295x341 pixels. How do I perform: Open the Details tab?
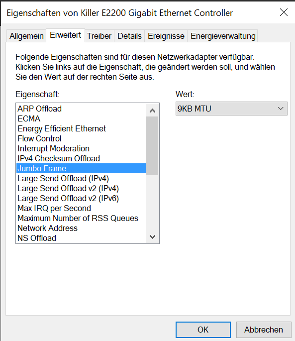(129, 36)
